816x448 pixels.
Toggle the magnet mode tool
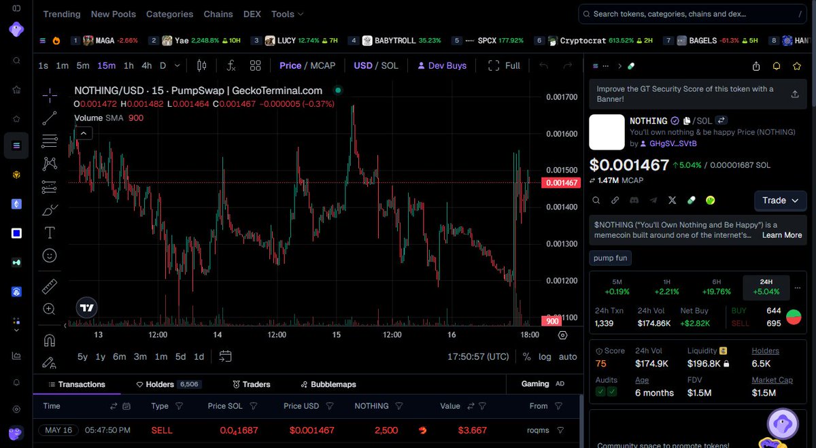tap(50, 340)
